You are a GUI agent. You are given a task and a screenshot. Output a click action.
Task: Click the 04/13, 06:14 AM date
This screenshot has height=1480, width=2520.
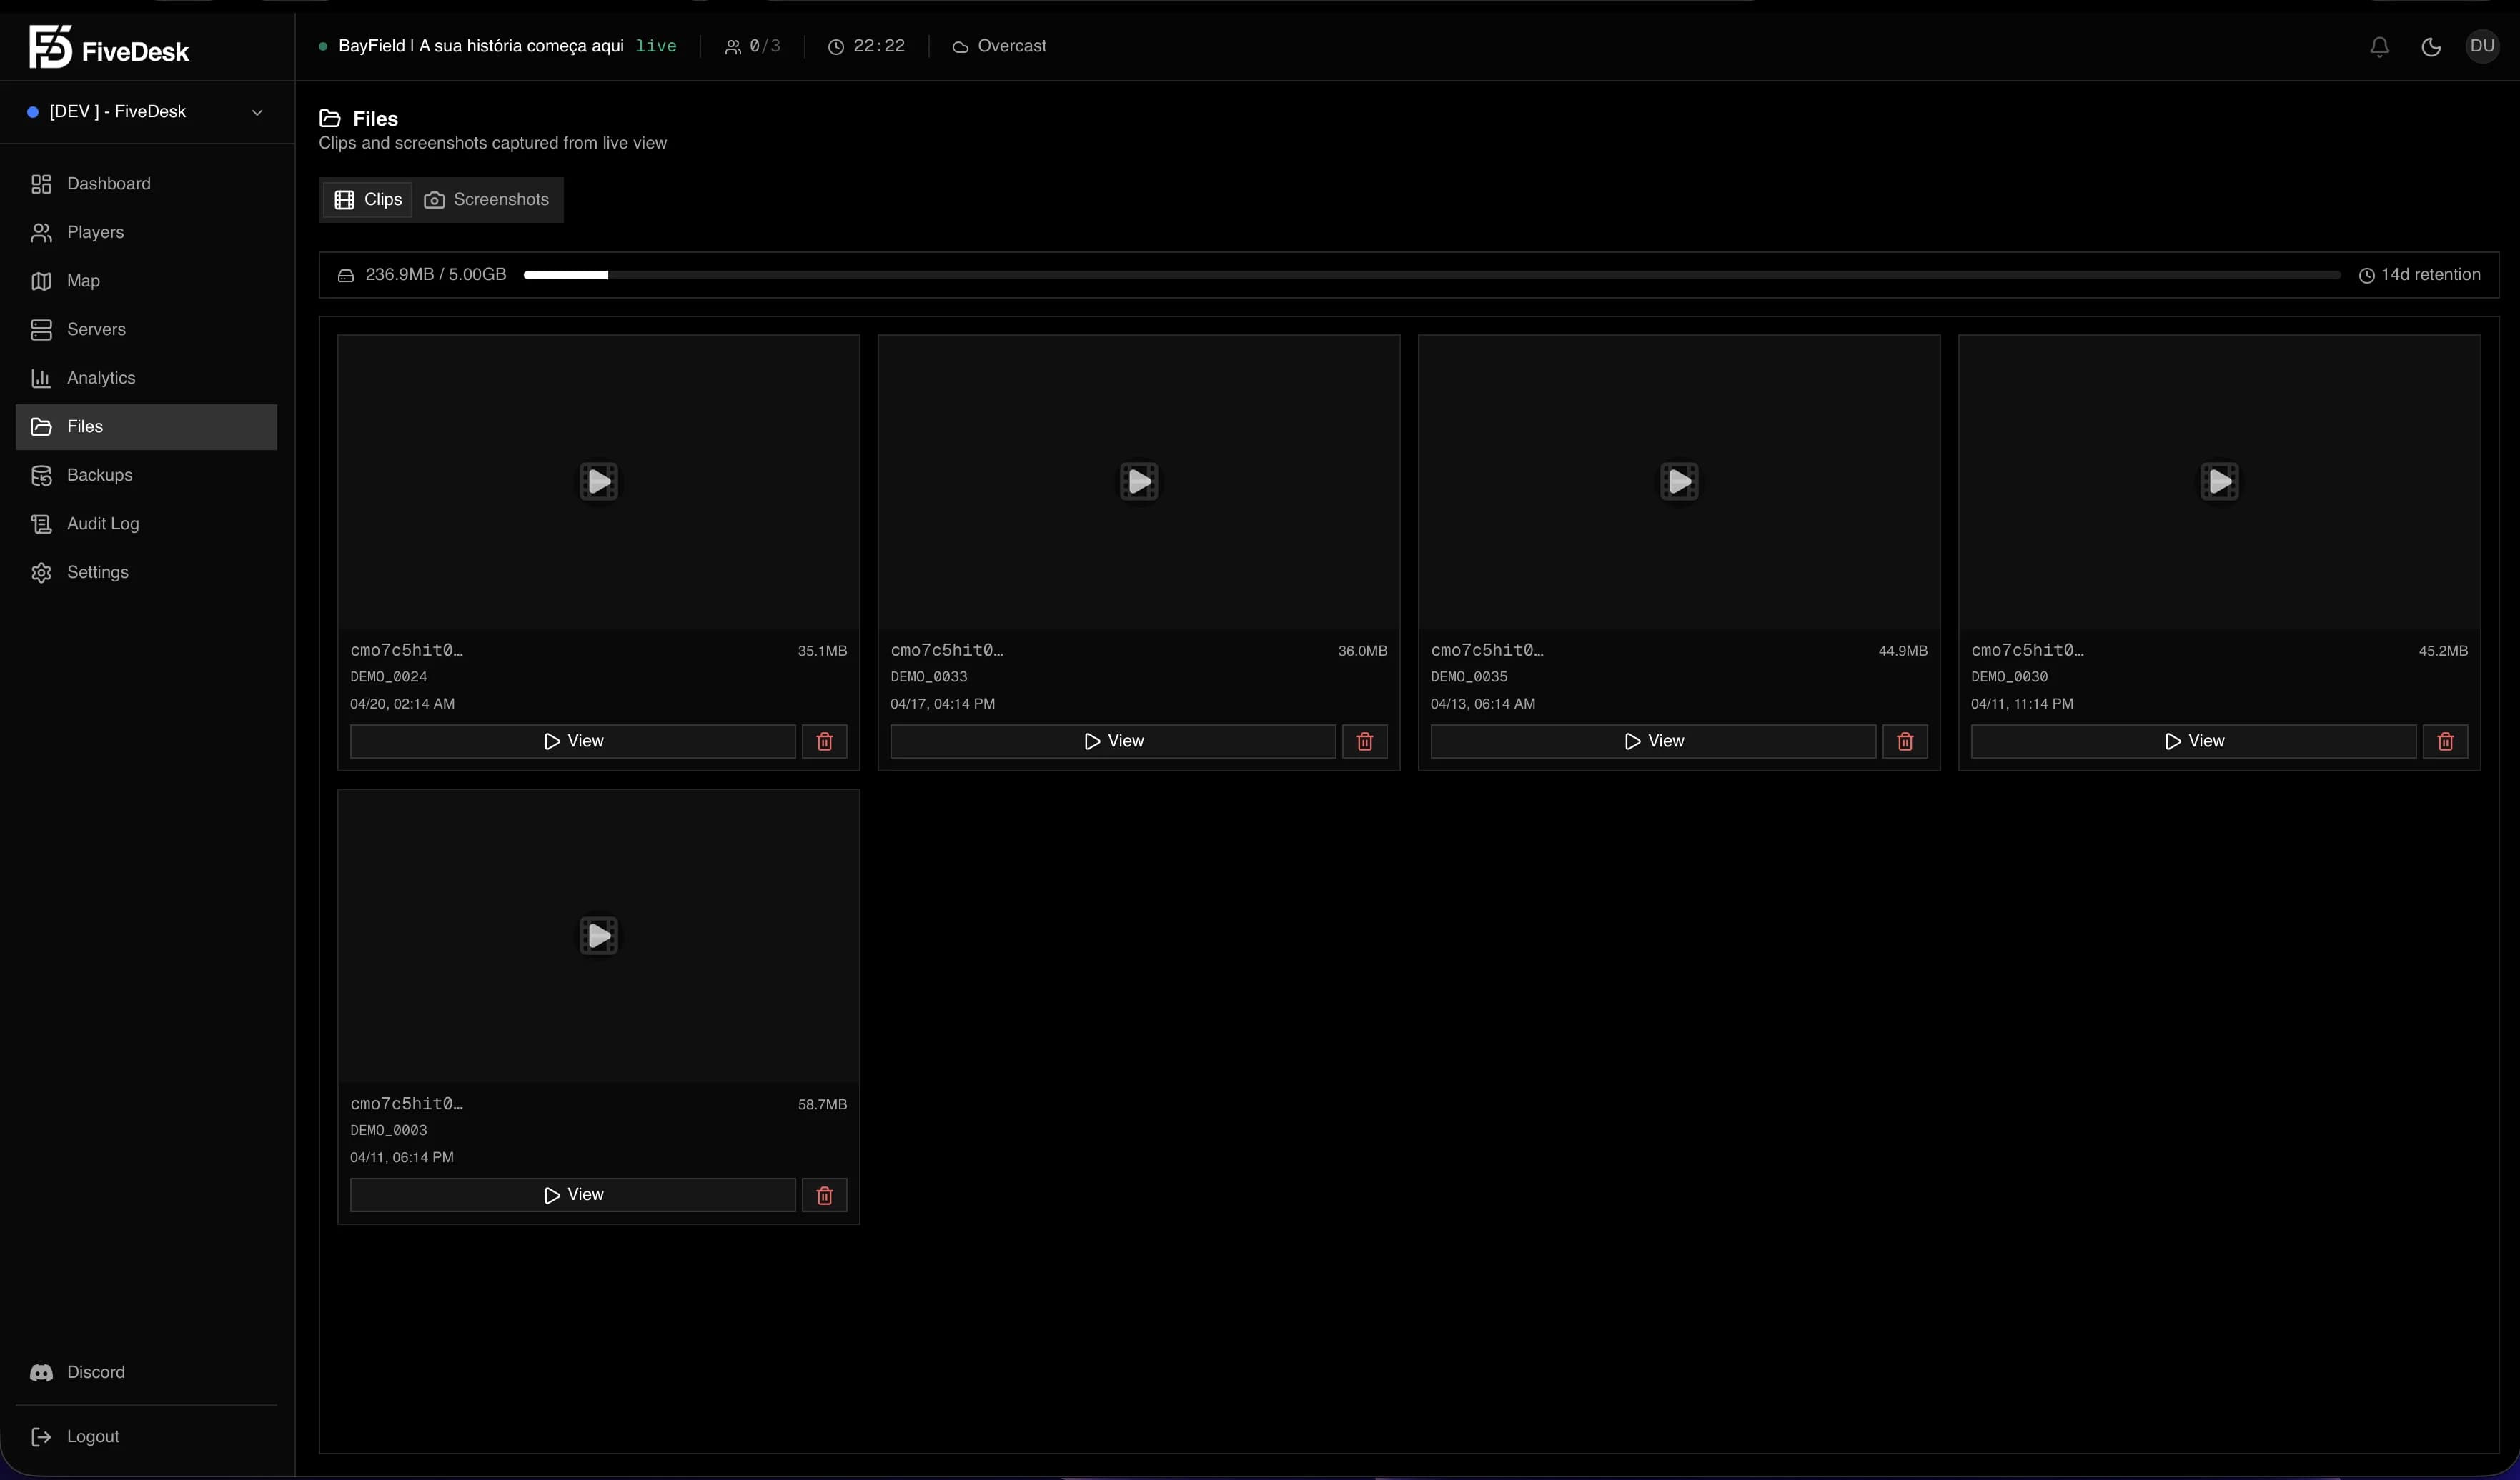coord(1483,704)
